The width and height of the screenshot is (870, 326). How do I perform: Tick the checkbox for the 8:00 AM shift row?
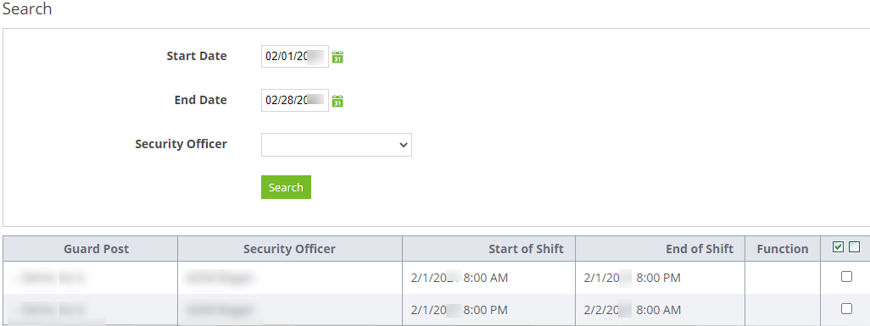[x=846, y=277]
